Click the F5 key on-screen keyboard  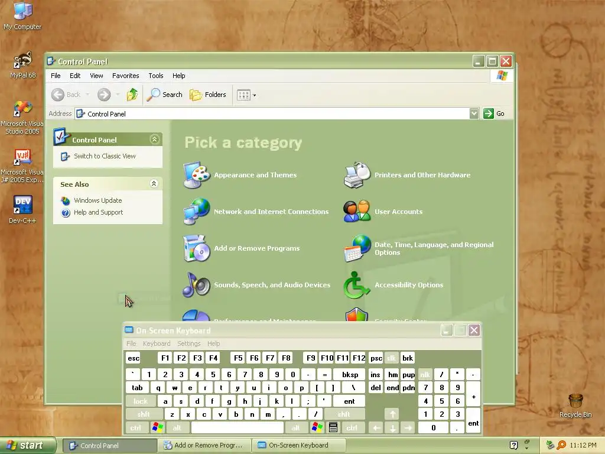[x=238, y=358]
